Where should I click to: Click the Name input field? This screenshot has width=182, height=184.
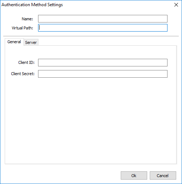coord(103,19)
